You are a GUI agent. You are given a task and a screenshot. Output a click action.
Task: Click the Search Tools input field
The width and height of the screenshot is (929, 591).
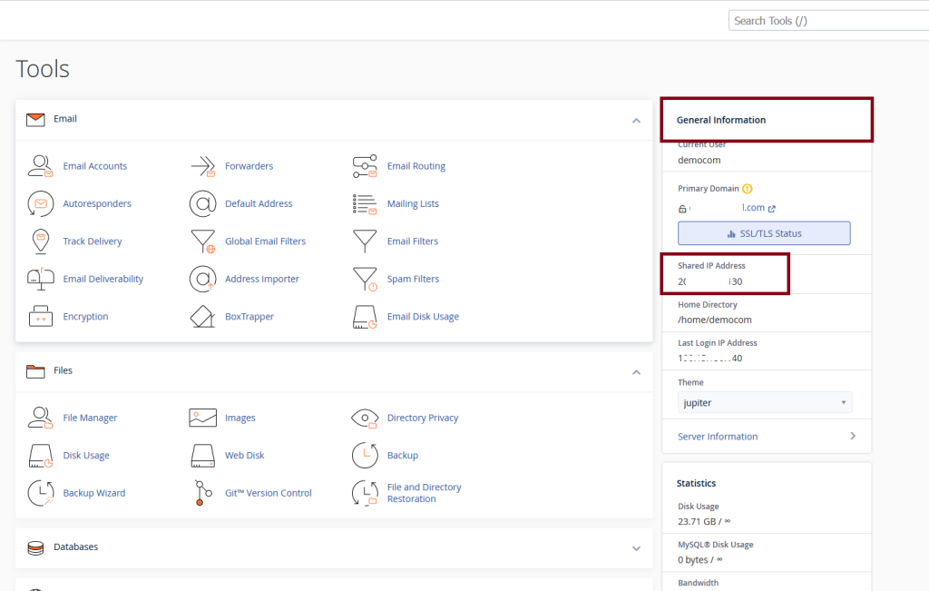[x=826, y=21]
